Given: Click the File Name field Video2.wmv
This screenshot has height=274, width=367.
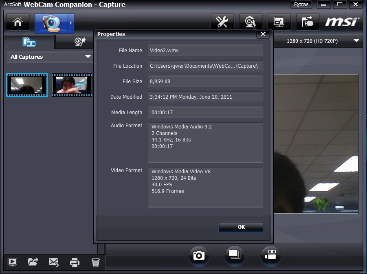Looking at the screenshot, I should click(x=205, y=51).
